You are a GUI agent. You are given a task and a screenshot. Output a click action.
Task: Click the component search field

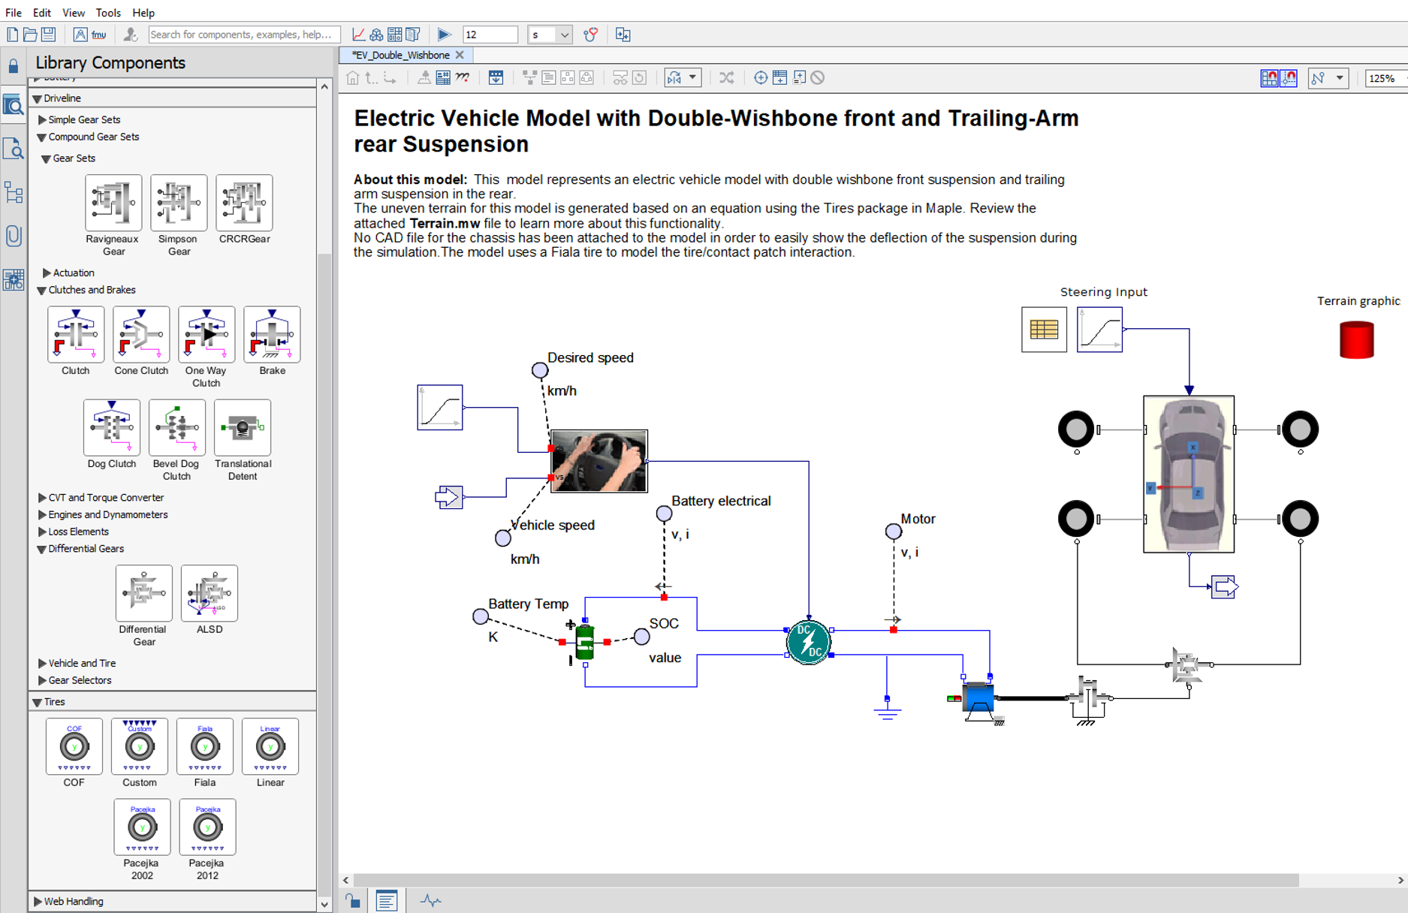tap(244, 35)
